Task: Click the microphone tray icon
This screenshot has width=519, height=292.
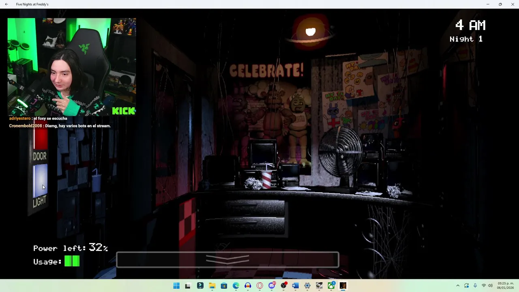Action: point(475,286)
